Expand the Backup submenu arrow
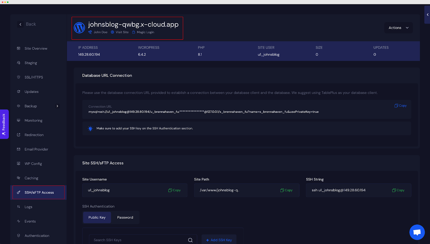This screenshot has width=430, height=244. coord(57,106)
